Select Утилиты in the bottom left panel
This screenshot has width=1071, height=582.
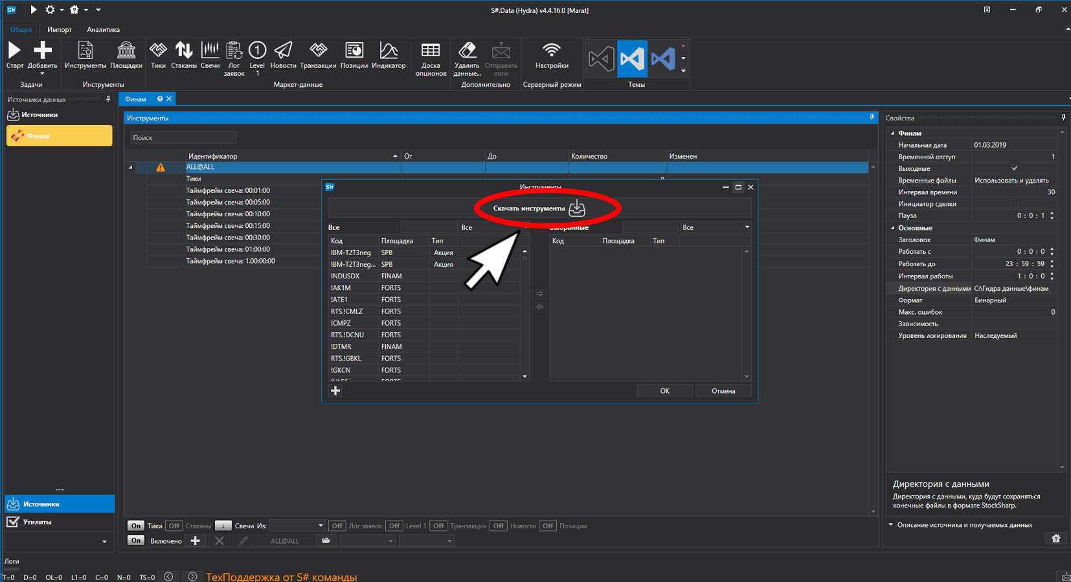coord(60,522)
